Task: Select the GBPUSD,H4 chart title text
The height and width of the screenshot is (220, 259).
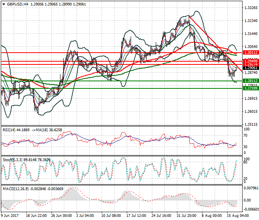Action: [x=18, y=4]
